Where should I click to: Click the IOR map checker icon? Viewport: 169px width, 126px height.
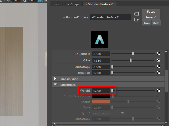click(158, 60)
